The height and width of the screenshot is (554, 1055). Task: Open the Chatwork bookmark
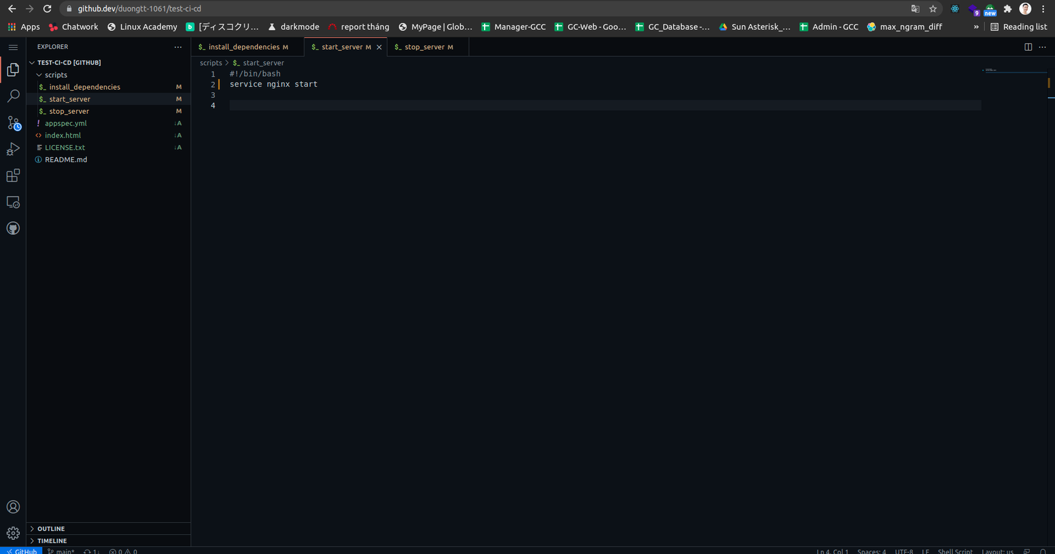74,27
